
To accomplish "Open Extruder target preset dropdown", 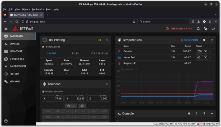I will pos(211,52).
